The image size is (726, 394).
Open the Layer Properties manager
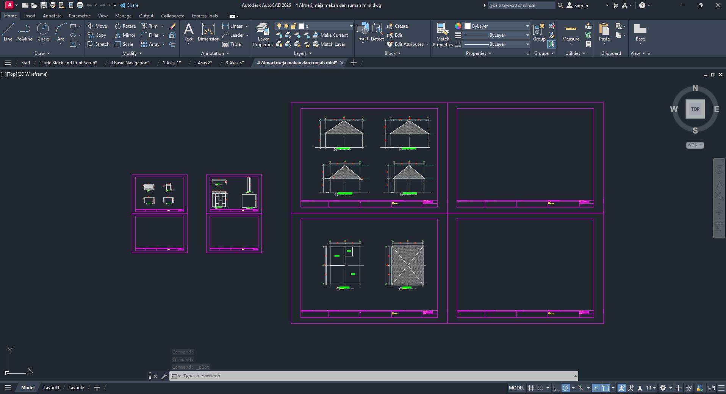pyautogui.click(x=263, y=34)
